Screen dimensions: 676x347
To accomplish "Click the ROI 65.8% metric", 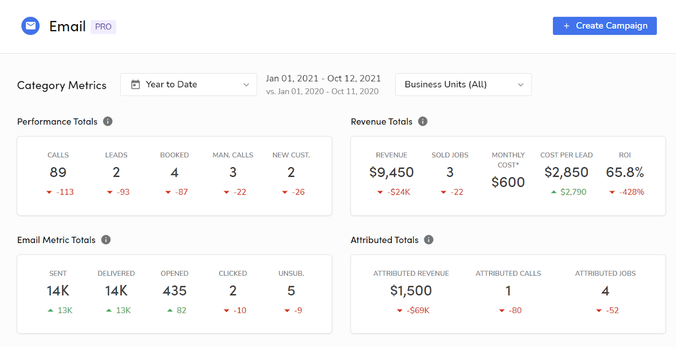I will tap(625, 172).
